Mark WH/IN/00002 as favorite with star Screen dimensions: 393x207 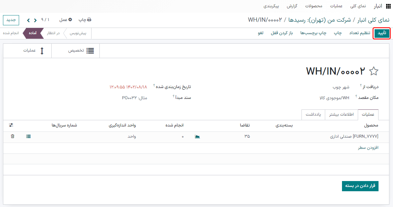click(x=374, y=71)
